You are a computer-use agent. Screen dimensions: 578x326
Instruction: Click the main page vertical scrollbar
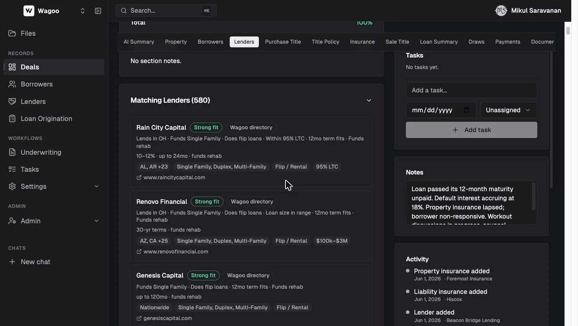click(x=568, y=31)
